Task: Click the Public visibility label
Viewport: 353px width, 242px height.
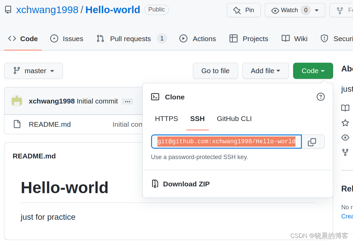Action: (156, 10)
